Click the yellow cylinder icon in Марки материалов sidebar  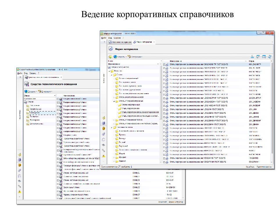pos(103,129)
